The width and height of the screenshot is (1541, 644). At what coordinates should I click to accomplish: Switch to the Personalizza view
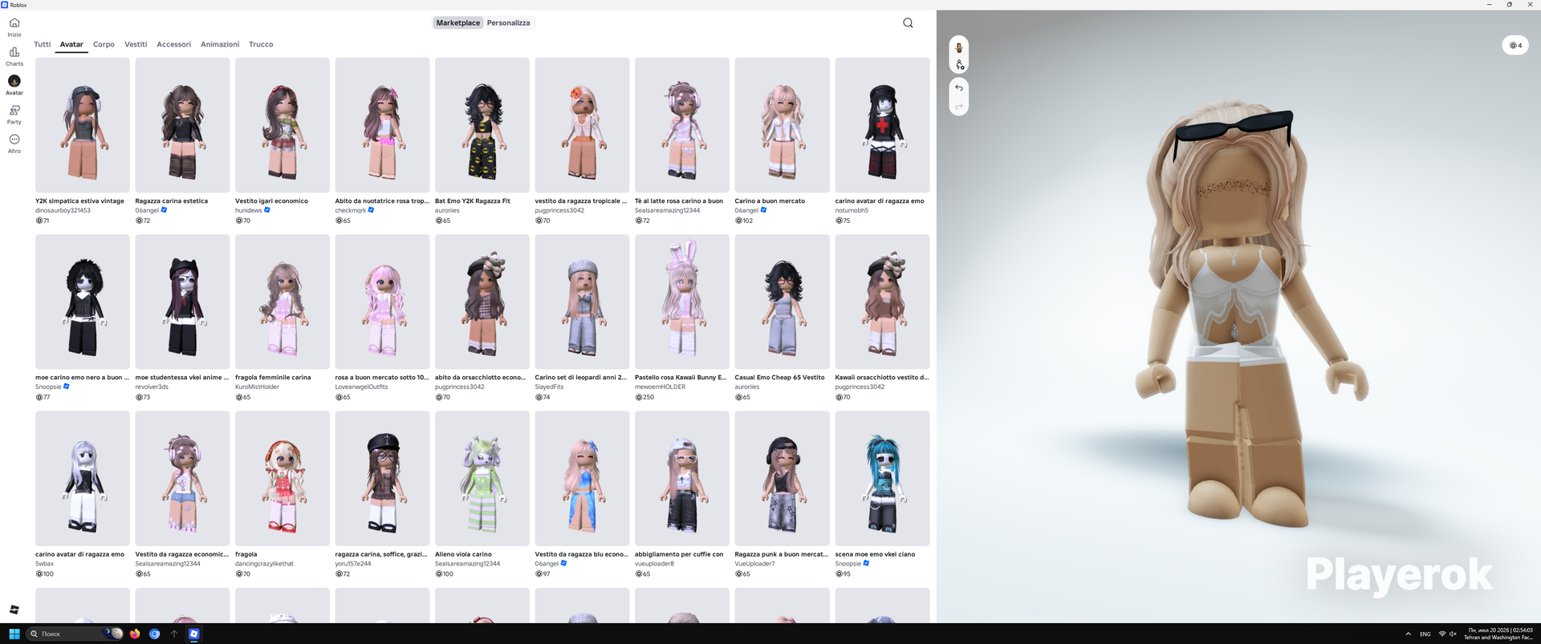pyautogui.click(x=508, y=23)
